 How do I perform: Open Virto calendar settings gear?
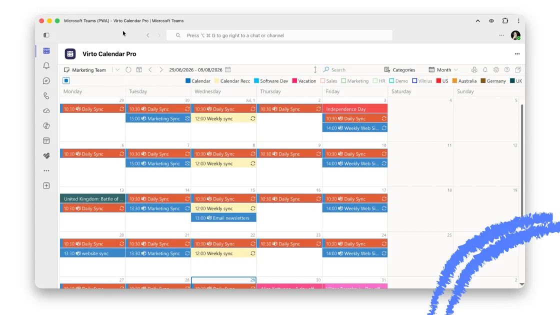[496, 69]
